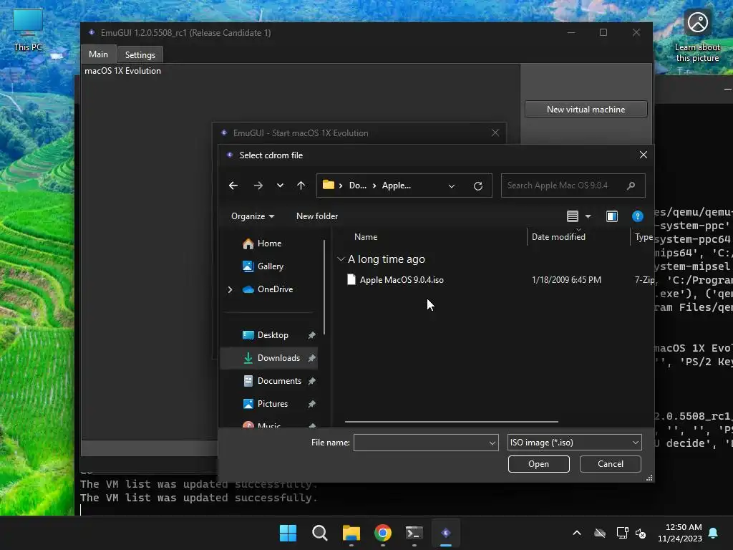Open the ISO image file type dropdown
Image resolution: width=733 pixels, height=550 pixels.
pos(575,443)
